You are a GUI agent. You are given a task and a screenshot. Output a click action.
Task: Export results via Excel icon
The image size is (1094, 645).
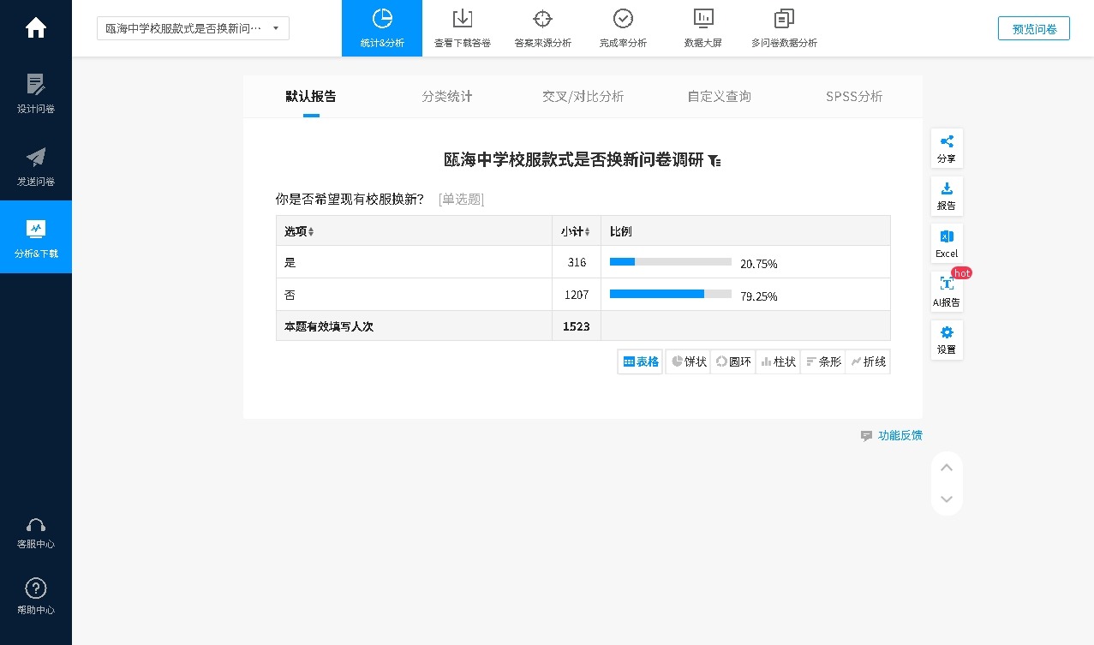947,243
